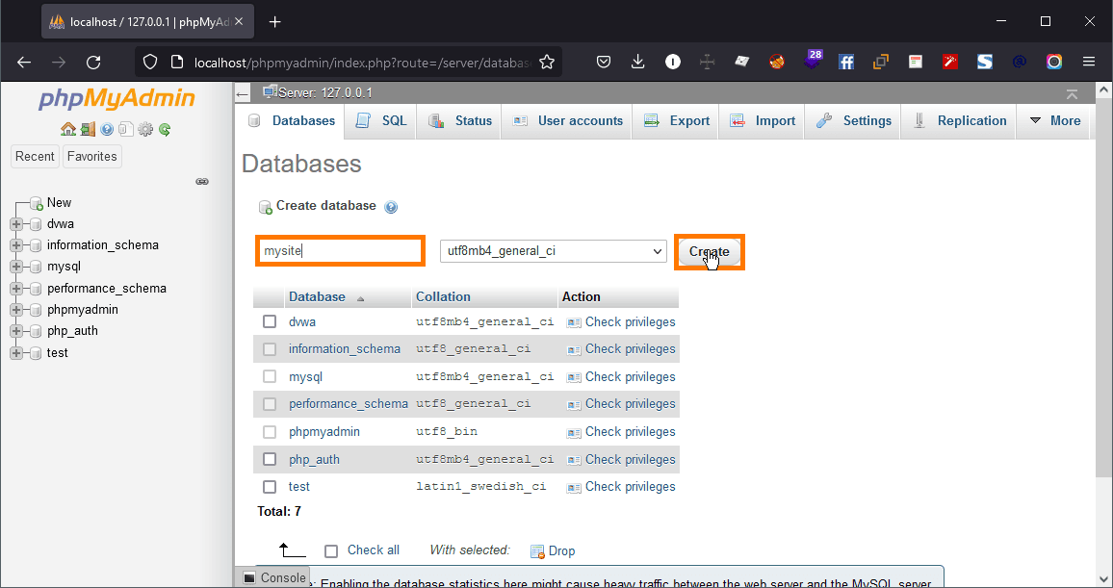The height and width of the screenshot is (588, 1113).
Task: Tick the mysql database checkbox
Action: pyautogui.click(x=270, y=376)
